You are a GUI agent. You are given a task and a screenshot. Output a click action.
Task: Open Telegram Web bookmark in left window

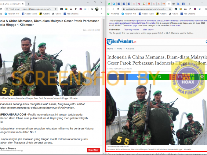tap(12, 14)
